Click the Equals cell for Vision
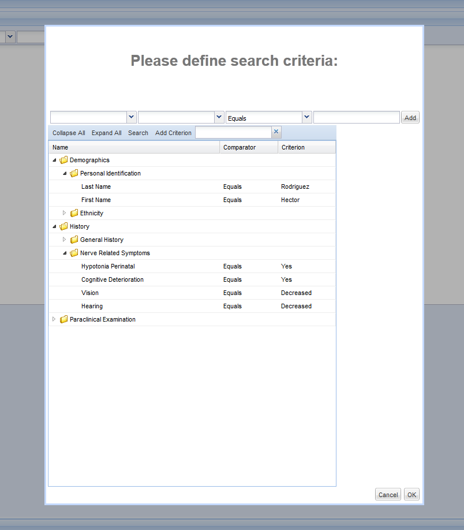 pyautogui.click(x=232, y=293)
